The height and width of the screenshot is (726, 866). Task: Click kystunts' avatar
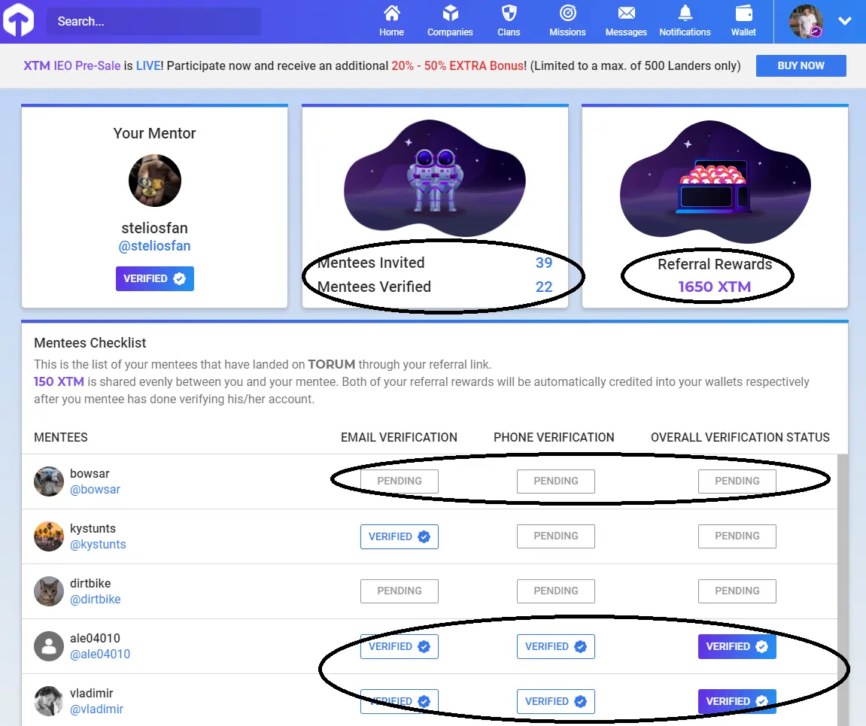click(x=49, y=536)
